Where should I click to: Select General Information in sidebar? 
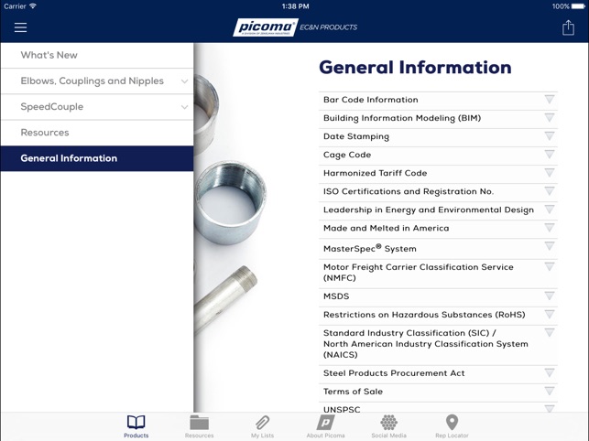click(x=97, y=158)
